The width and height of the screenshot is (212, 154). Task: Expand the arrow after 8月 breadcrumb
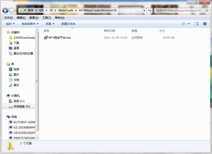click(47, 10)
